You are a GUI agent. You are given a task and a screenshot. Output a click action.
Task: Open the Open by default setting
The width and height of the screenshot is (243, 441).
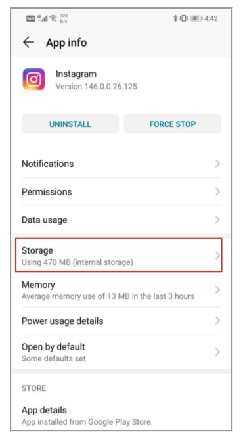coord(121,352)
